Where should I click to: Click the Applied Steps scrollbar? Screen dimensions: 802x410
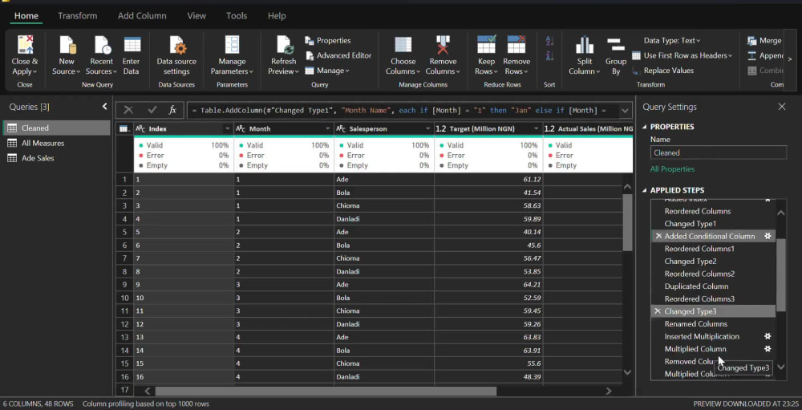(781, 274)
